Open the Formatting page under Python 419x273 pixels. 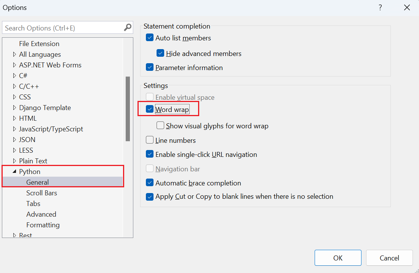pos(43,225)
